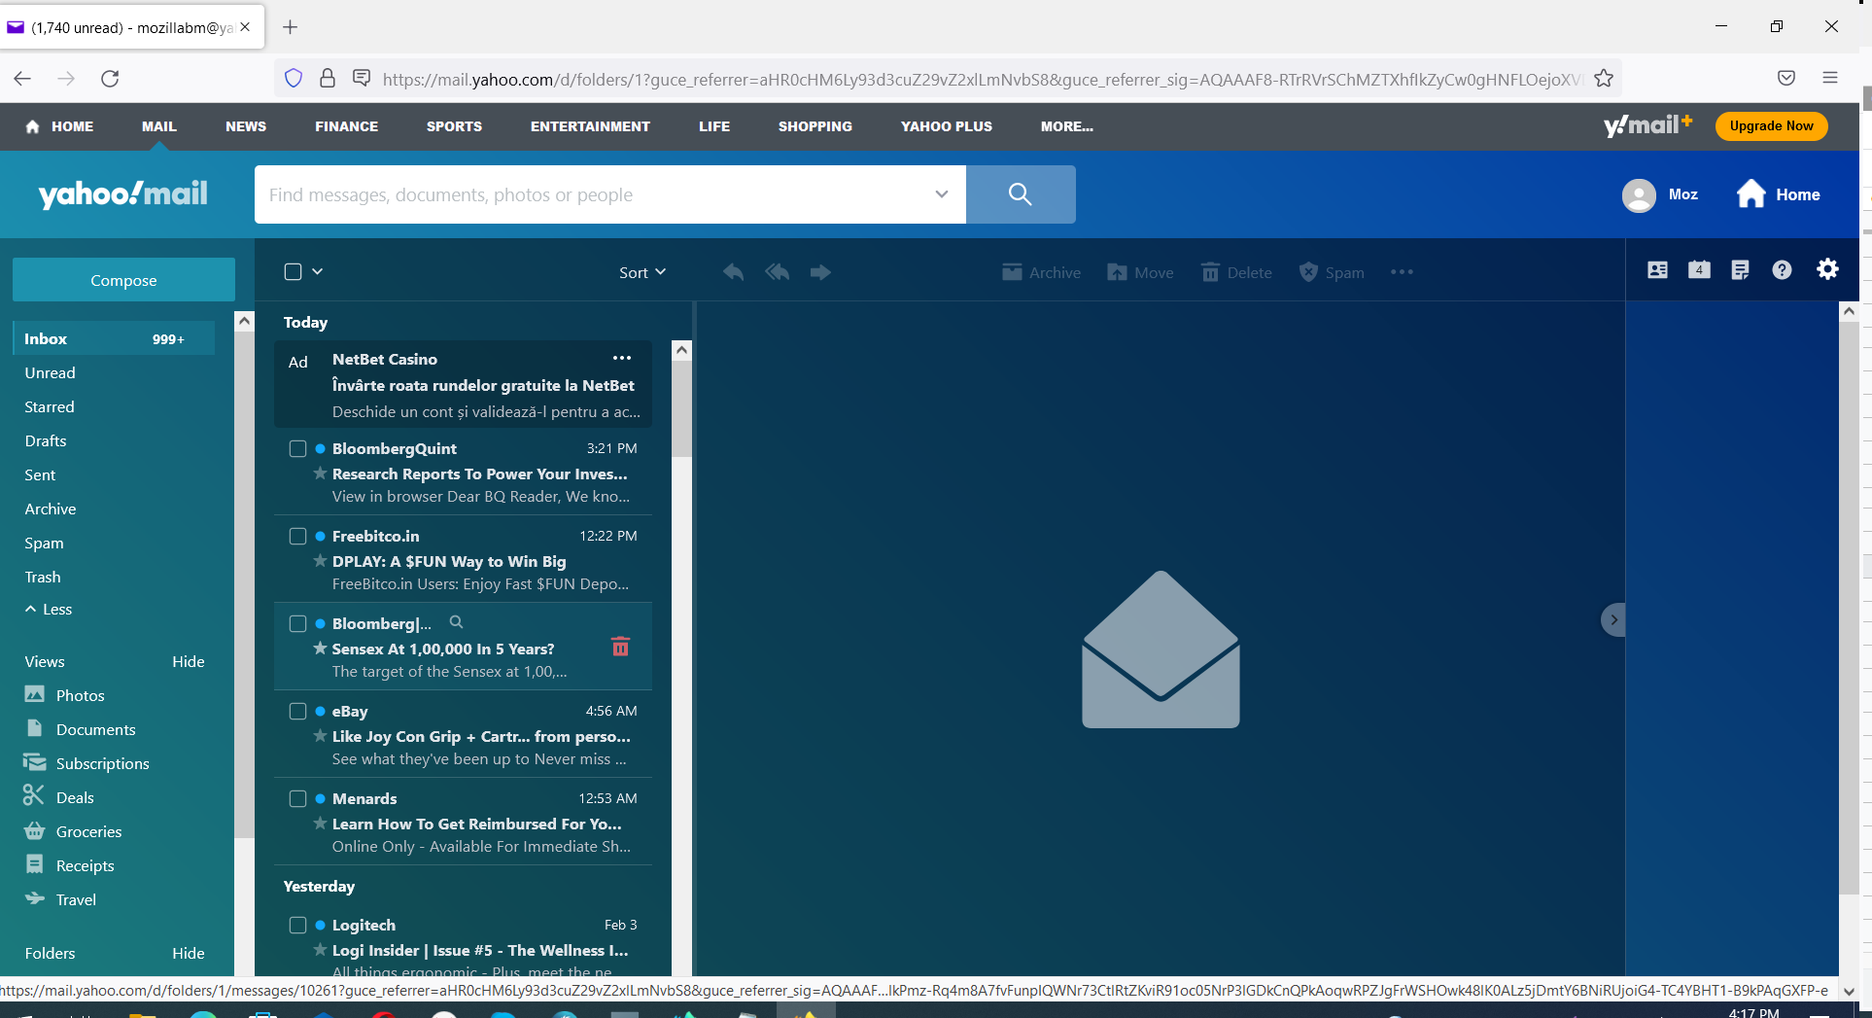Open a new browser tab with plus icon
Viewport: 1872px width, 1018px height.
point(290,27)
